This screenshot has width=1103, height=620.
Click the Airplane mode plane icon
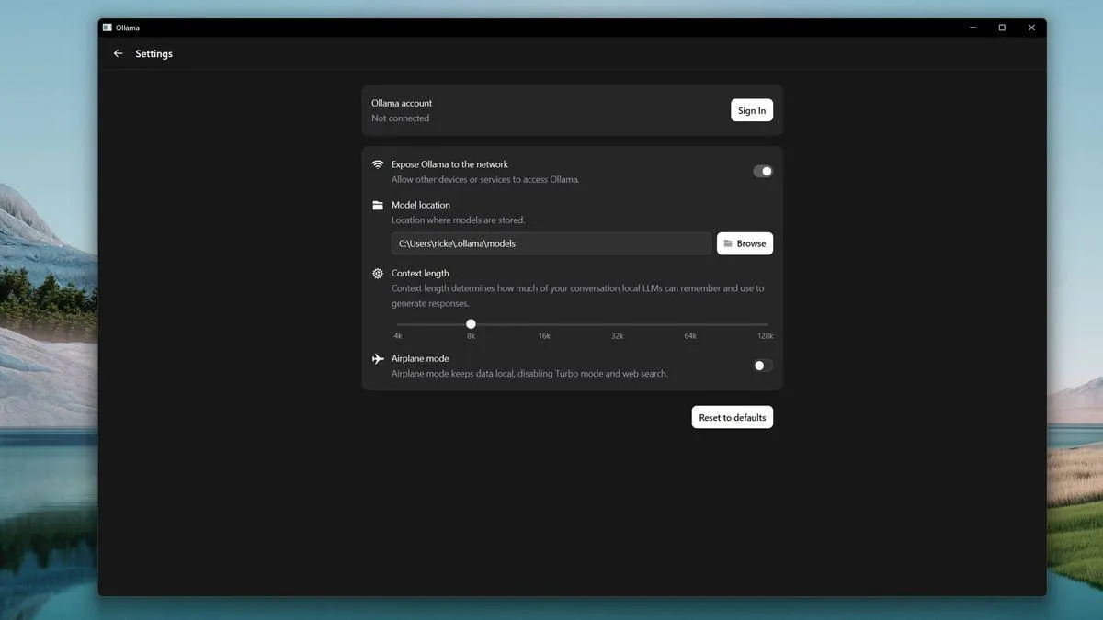[378, 358]
